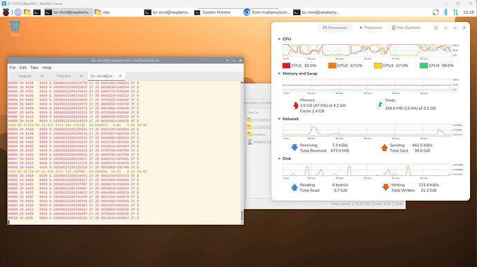Switch to the Acquire terminal tab
Screen dimensions: 477x267
[x=25, y=76]
